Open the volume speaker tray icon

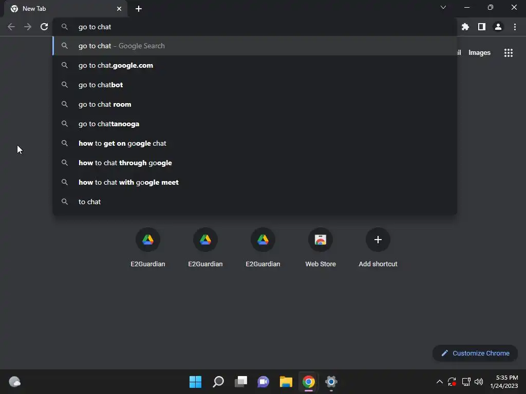pyautogui.click(x=479, y=382)
